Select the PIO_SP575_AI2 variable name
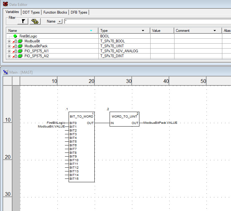The image size is (231, 211). 37,56
